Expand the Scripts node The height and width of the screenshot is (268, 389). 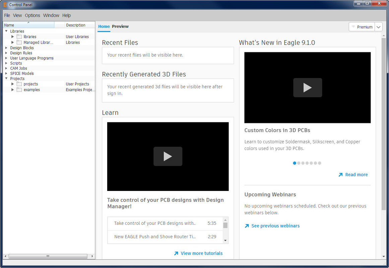click(x=6, y=63)
